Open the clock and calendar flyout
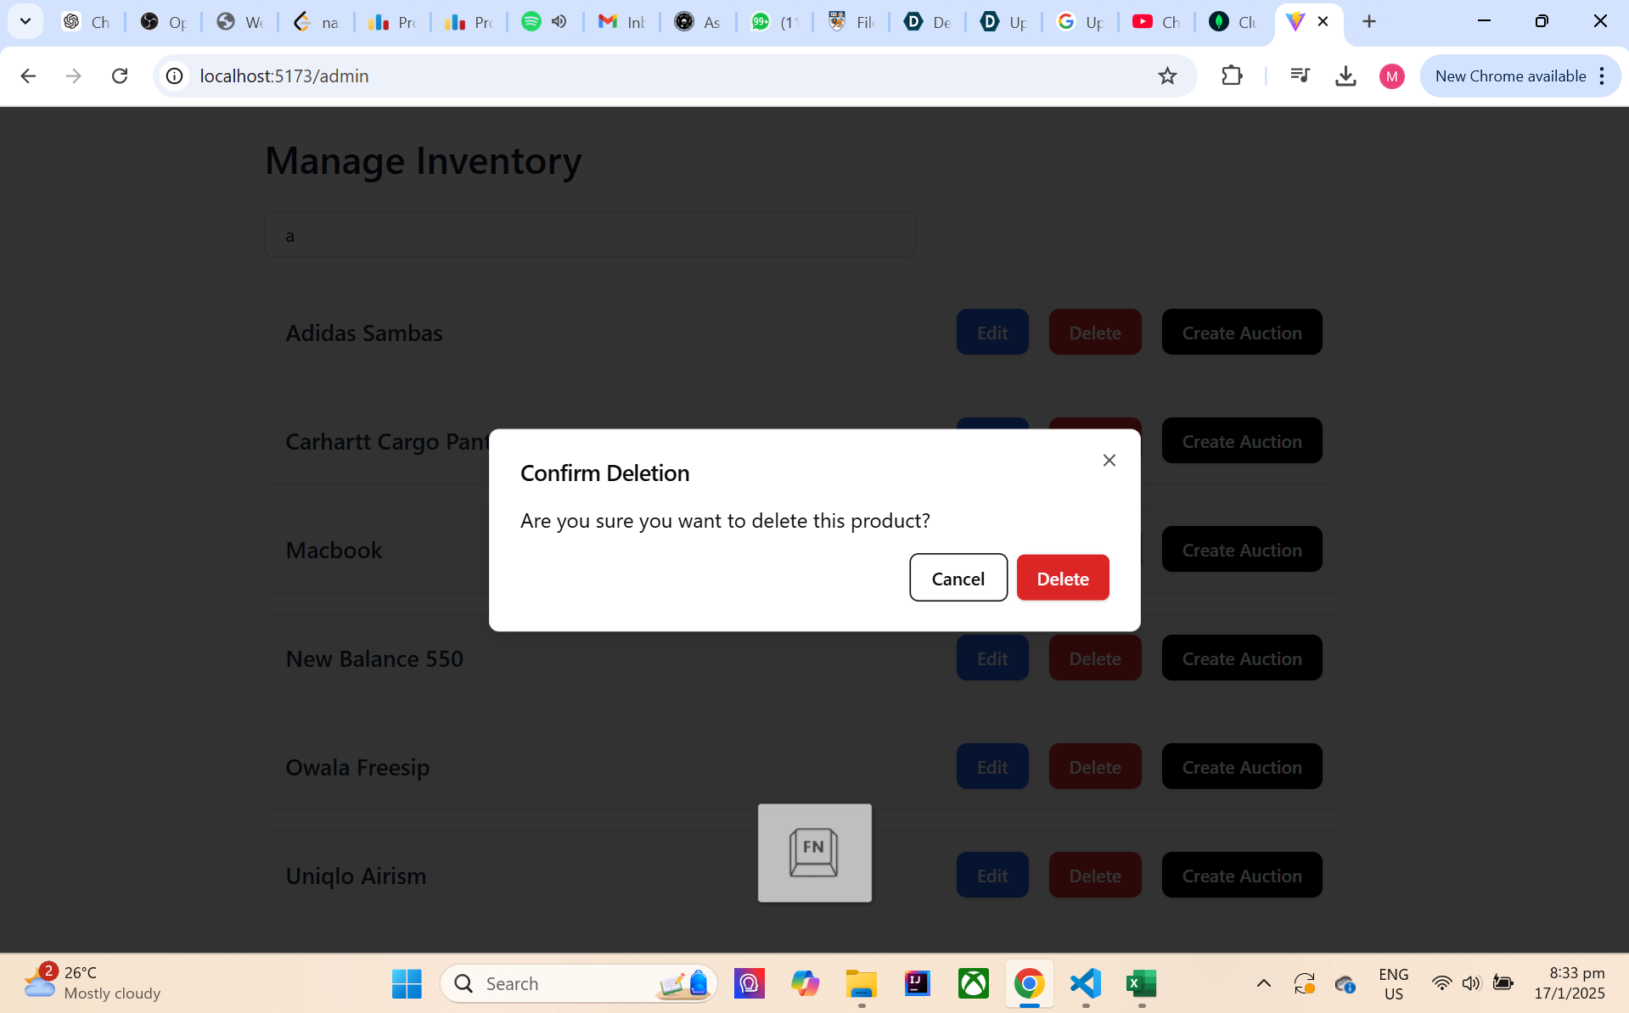The image size is (1629, 1013). [x=1570, y=983]
